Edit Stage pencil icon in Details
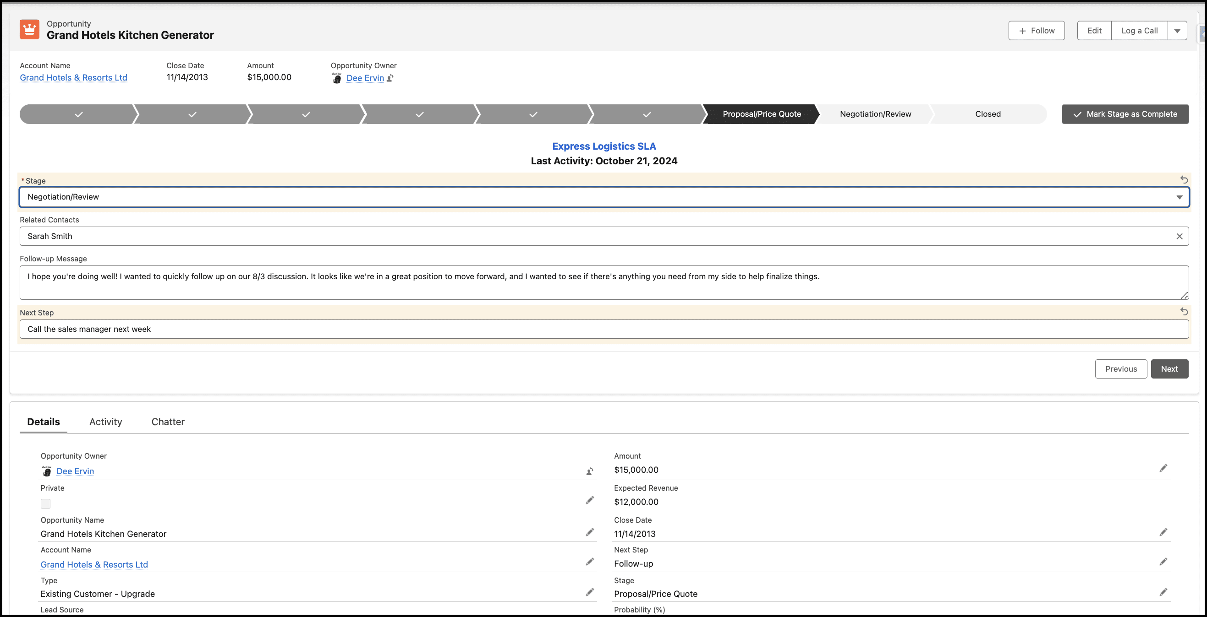 [x=1163, y=592]
